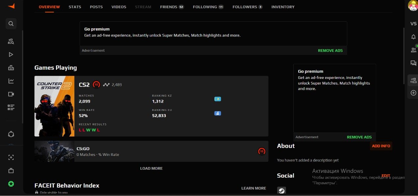Select the Play matchmaking icon
The width and height of the screenshot is (418, 196).
pyautogui.click(x=11, y=54)
